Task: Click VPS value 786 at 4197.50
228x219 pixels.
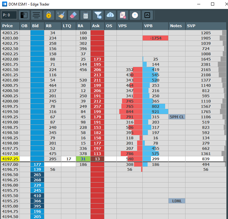Action: click(129, 154)
